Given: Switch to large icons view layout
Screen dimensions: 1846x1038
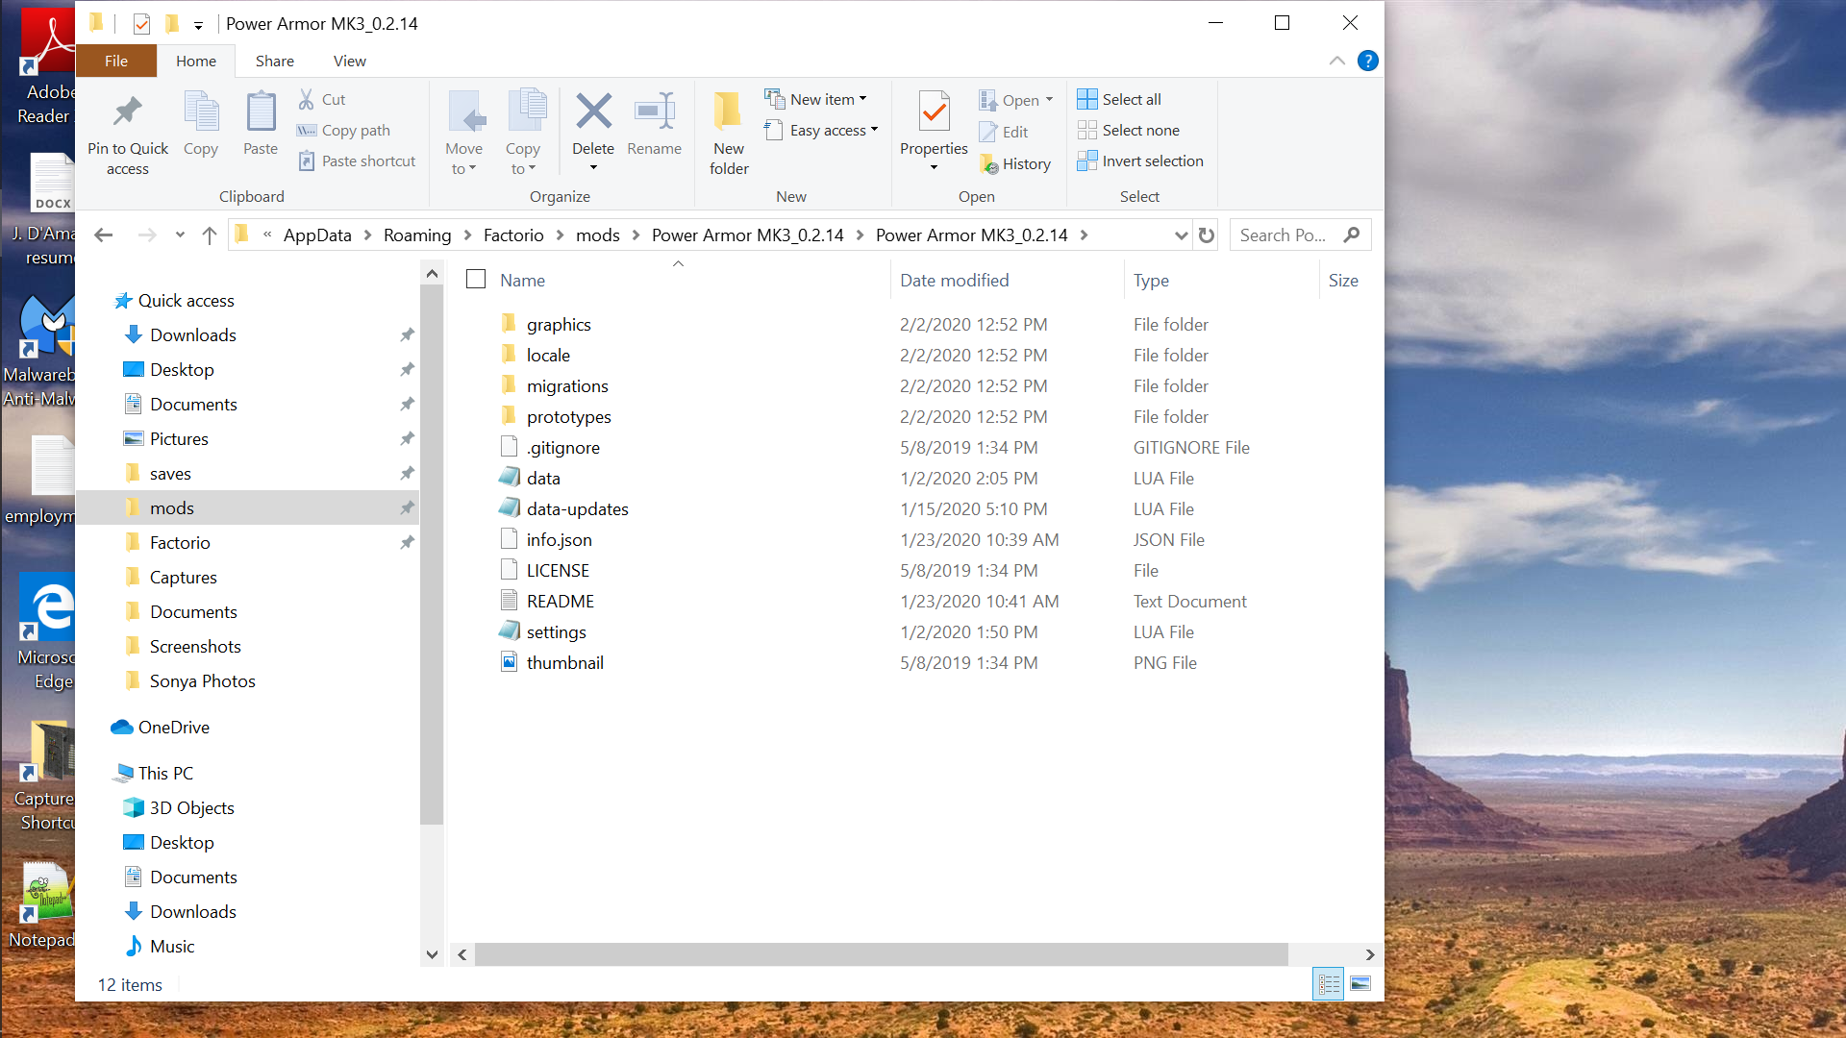Looking at the screenshot, I should pos(1360,983).
